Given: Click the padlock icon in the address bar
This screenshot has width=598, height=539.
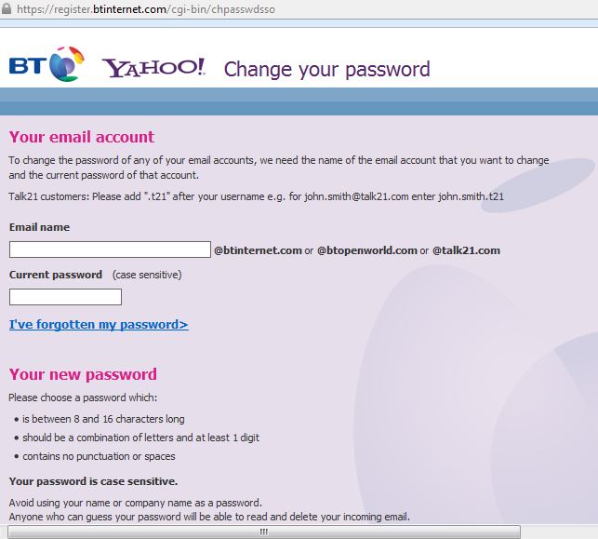Looking at the screenshot, I should tap(7, 8).
